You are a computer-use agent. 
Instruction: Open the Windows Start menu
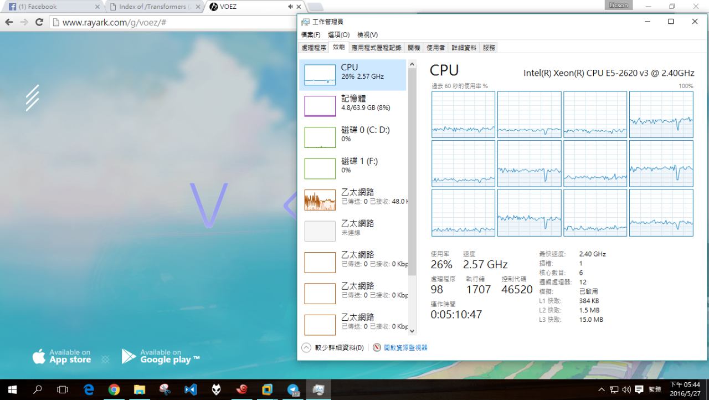[x=12, y=389]
